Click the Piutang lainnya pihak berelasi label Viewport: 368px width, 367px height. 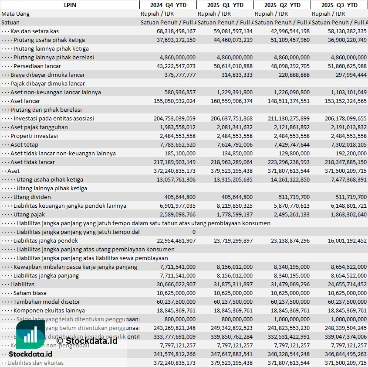click(54, 57)
